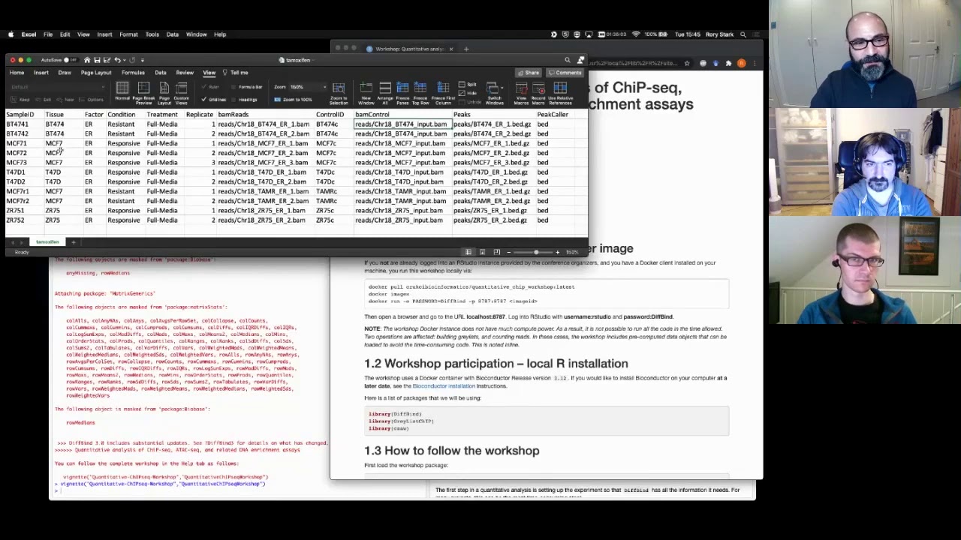Open Page Break Preview in View ribbon
Screen dimensions: 961x540
143,88
